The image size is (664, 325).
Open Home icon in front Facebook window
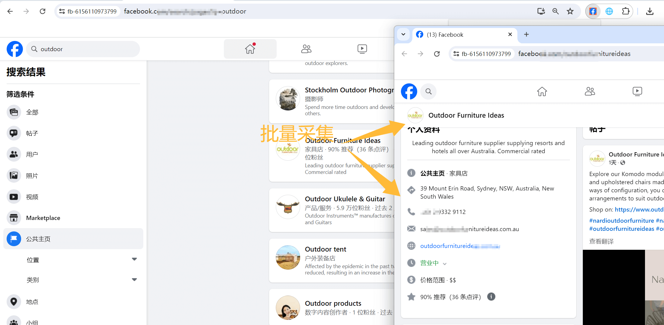pyautogui.click(x=542, y=91)
